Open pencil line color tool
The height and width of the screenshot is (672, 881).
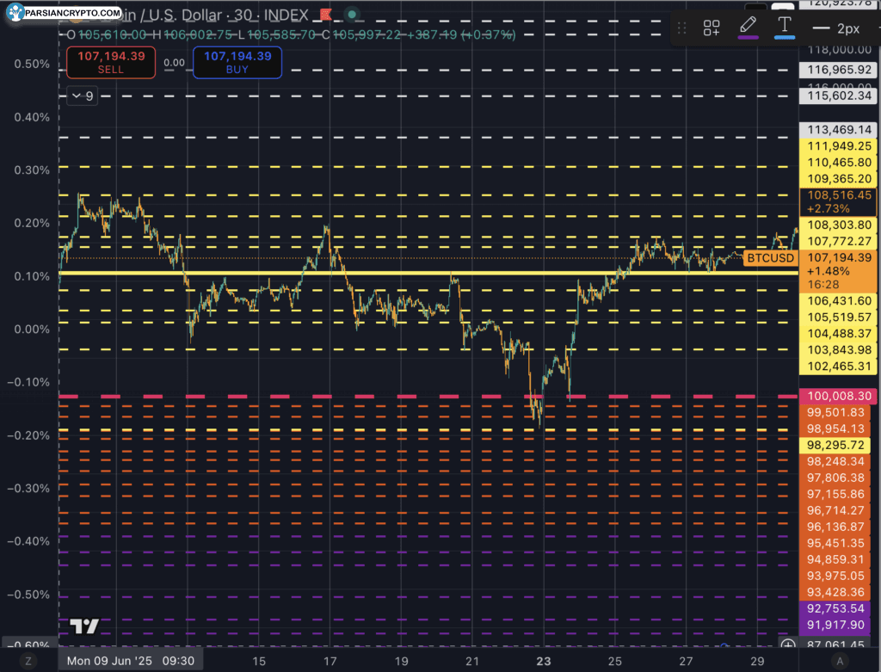pos(748,27)
